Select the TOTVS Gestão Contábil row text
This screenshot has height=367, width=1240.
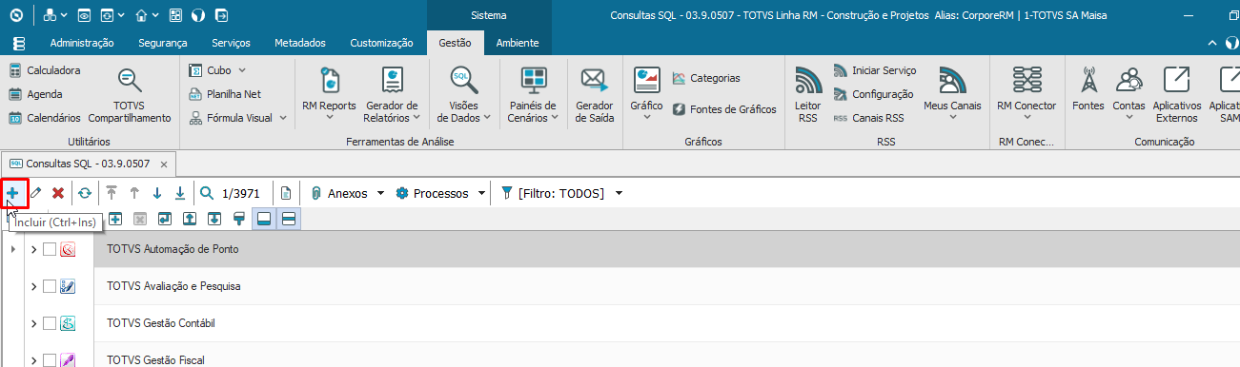point(161,323)
